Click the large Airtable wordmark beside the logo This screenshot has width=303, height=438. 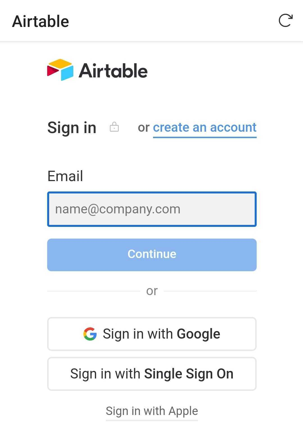click(x=113, y=71)
